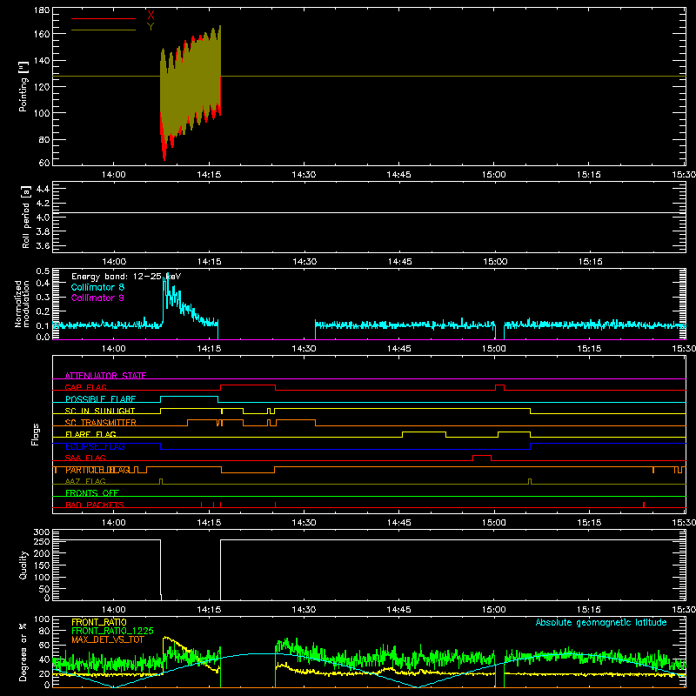Click the MAX_DET_VS_TOT legend text
The width and height of the screenshot is (696, 696).
click(x=108, y=639)
